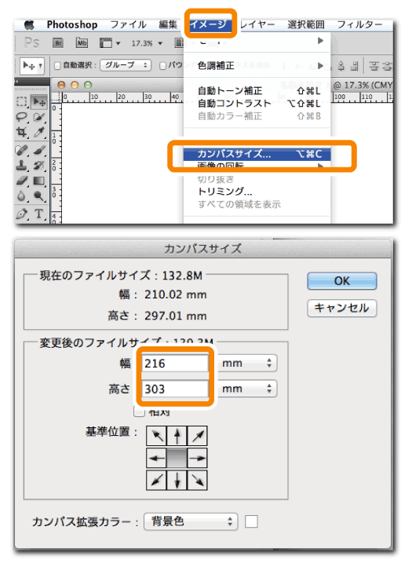The width and height of the screenshot is (412, 567).
Task: Open the 幅 unit mm dropdown
Action: 247,363
